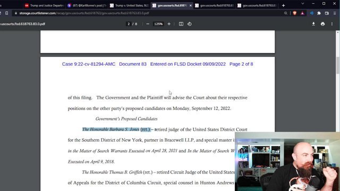The image size is (340, 191).
Task: Open the PDF viewer more actions menu
Action: coord(332,24)
